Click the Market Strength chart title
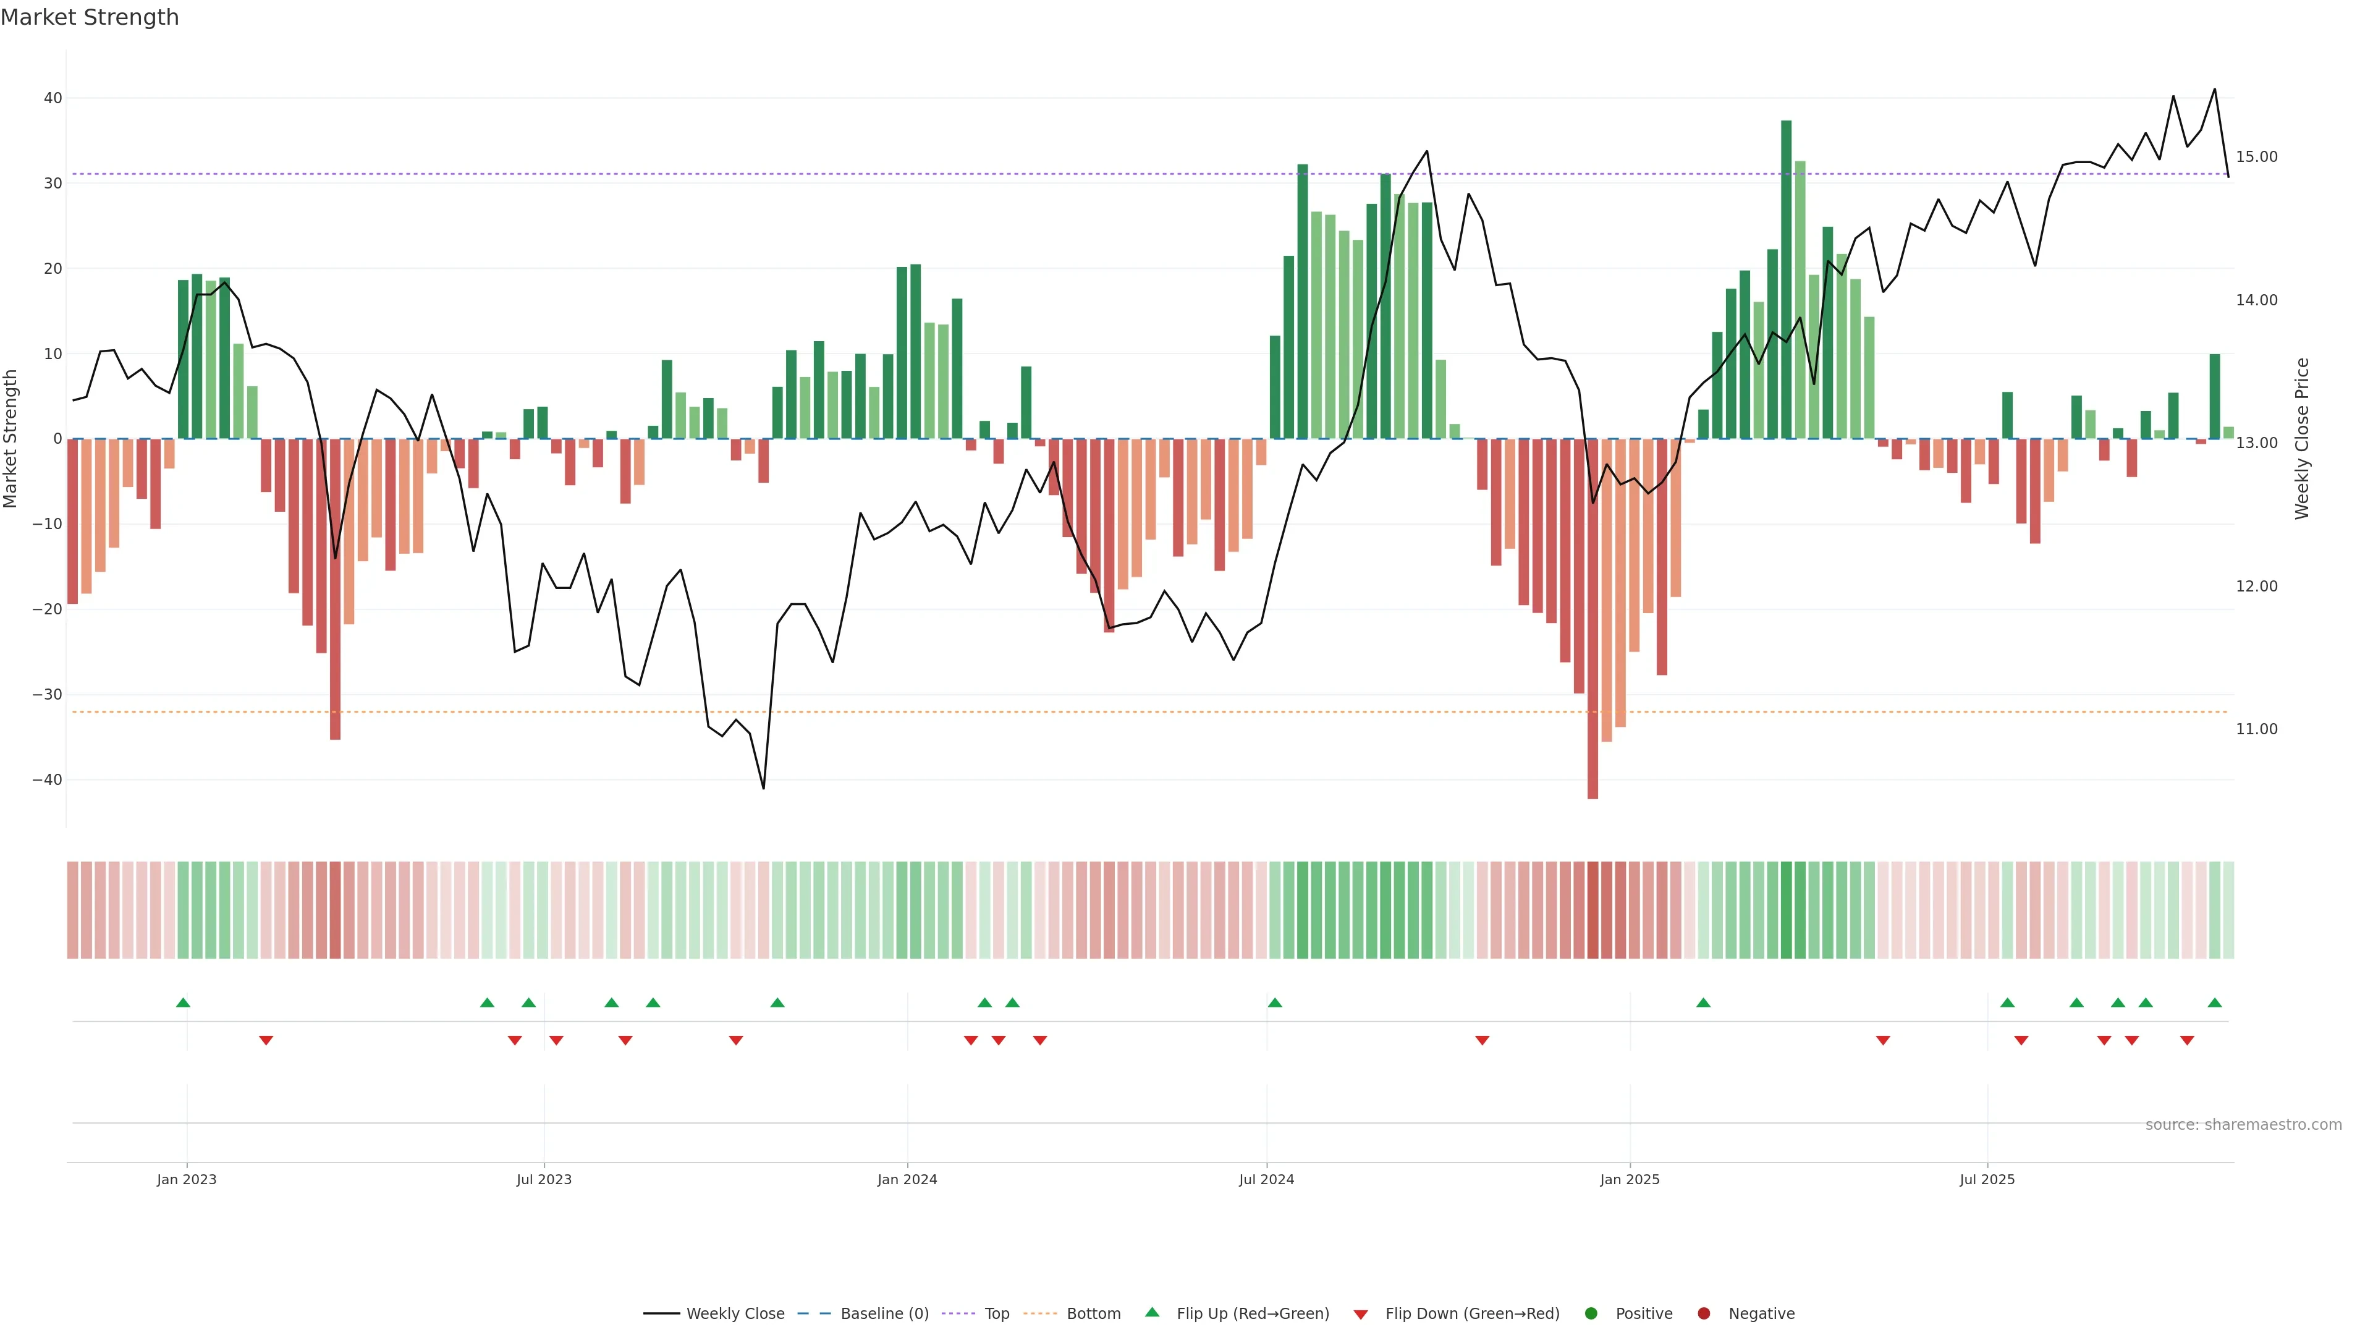Image resolution: width=2373 pixels, height=1335 pixels. (90, 17)
